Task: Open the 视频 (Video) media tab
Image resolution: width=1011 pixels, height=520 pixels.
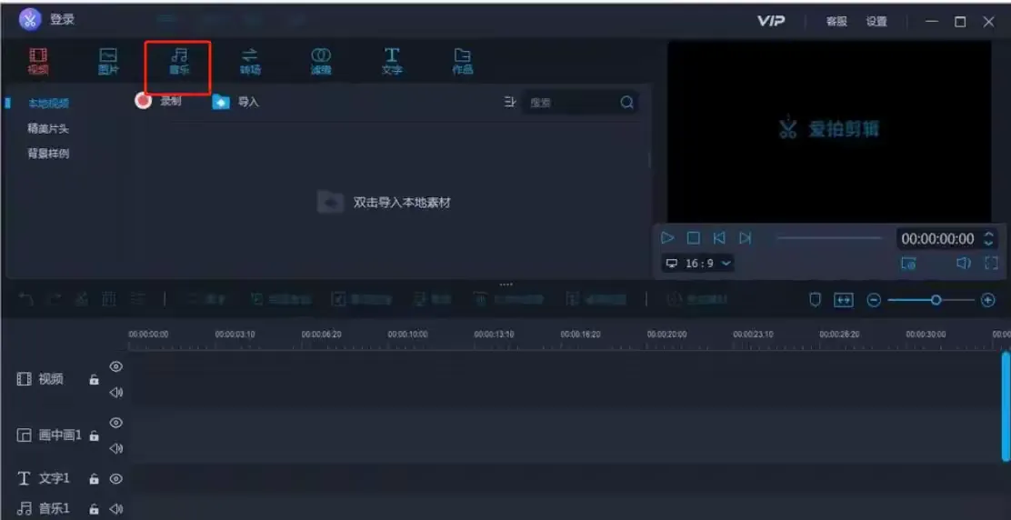Action: tap(39, 61)
